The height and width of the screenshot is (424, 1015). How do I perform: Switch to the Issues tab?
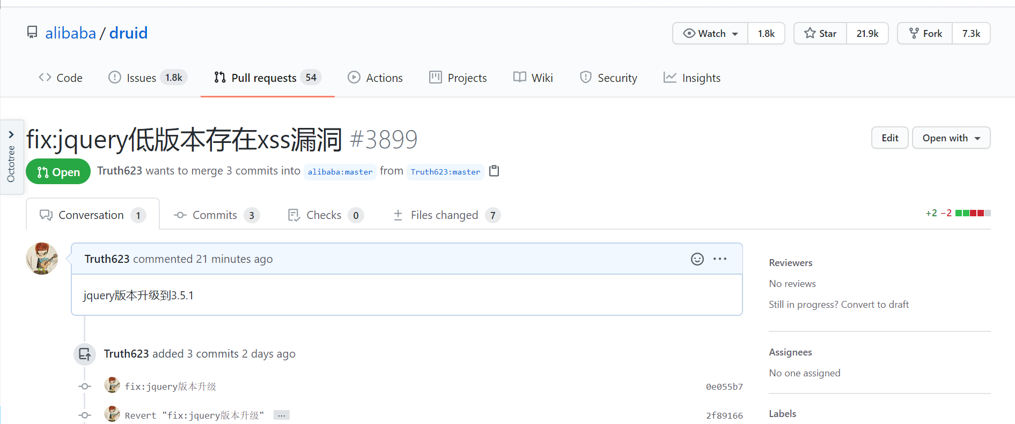(x=148, y=78)
